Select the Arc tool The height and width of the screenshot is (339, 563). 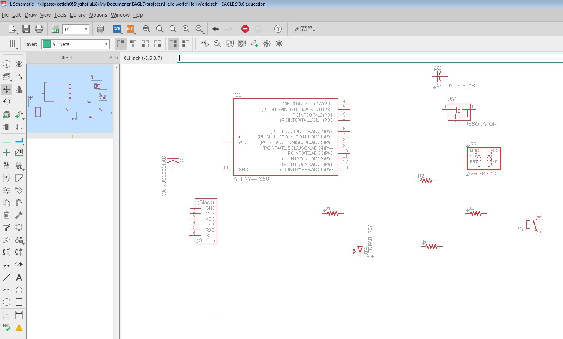(7, 290)
